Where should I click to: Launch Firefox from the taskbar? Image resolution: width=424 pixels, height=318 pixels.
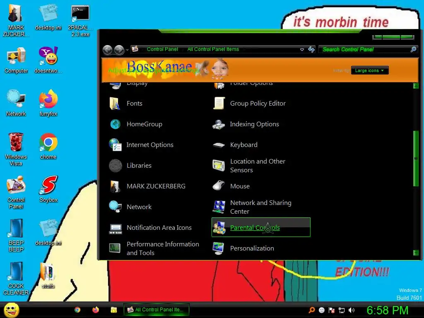(96, 310)
